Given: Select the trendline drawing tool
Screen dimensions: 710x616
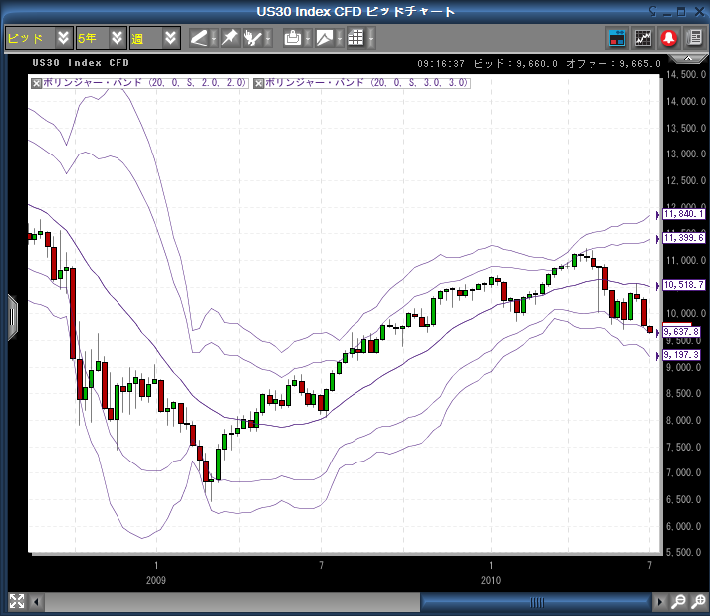Looking at the screenshot, I should click(199, 38).
